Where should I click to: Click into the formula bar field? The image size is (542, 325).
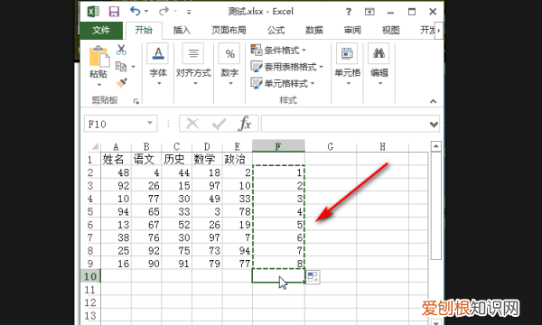[346, 124]
